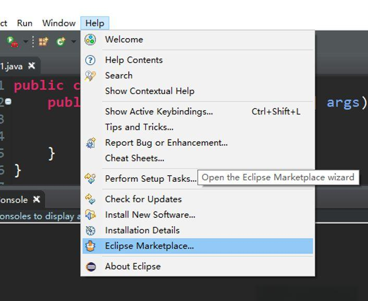The height and width of the screenshot is (301, 368).
Task: Click the New Java Class toolbar icon
Action: (x=61, y=42)
